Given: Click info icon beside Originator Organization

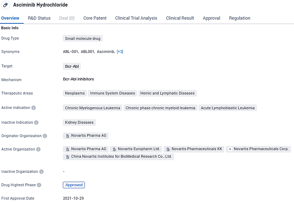Looking at the screenshot, I should 45,136.
